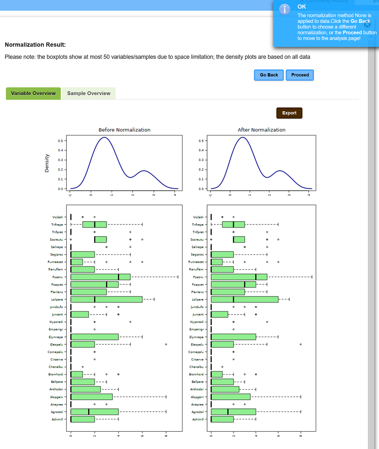This screenshot has height=449, width=379.
Task: Click the 'Trifrepe' label in left boxplot
Action: coord(57,224)
